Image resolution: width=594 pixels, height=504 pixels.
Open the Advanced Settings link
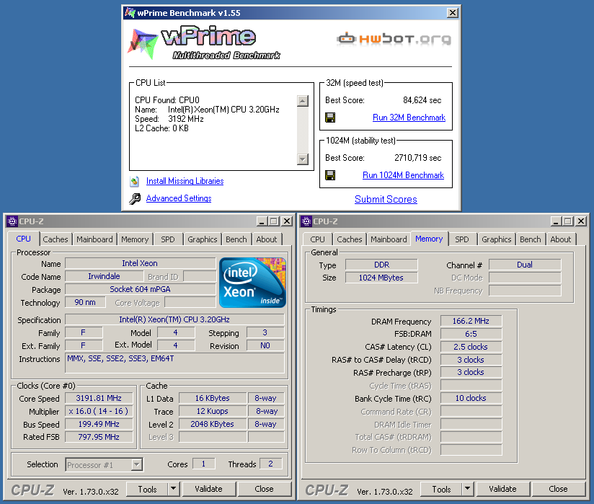(x=179, y=198)
